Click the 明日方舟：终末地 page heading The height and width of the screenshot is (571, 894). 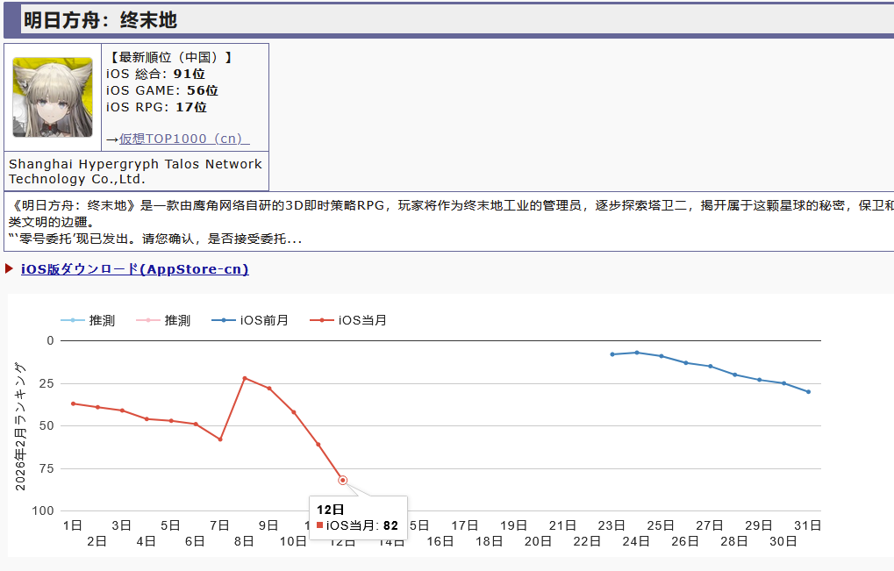(x=100, y=20)
